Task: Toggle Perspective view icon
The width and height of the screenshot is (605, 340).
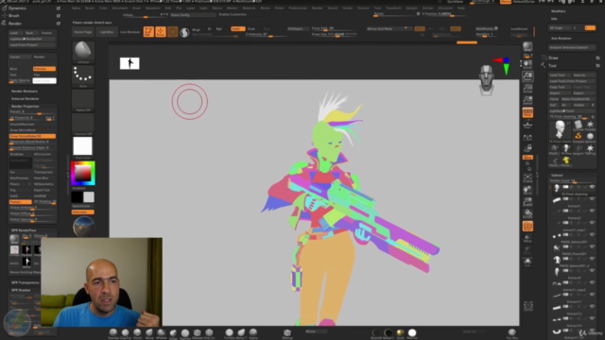Action: (527, 112)
